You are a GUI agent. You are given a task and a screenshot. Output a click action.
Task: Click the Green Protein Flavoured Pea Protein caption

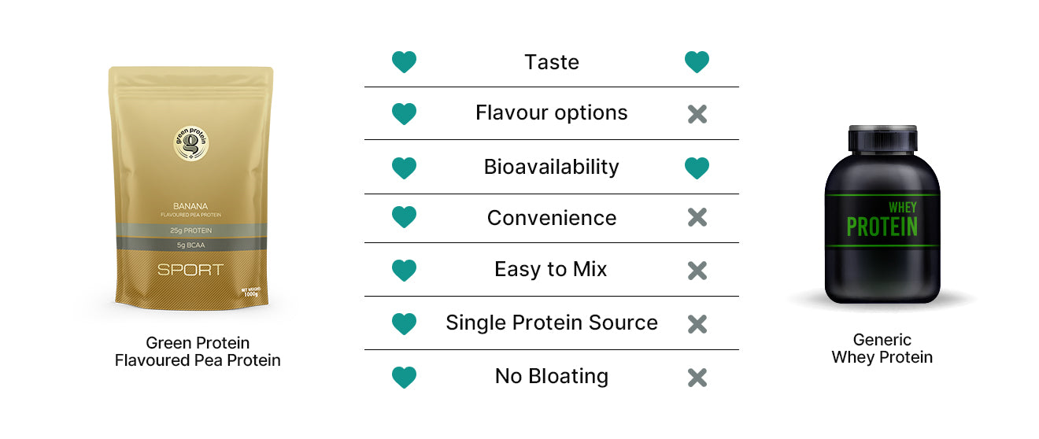(x=198, y=352)
